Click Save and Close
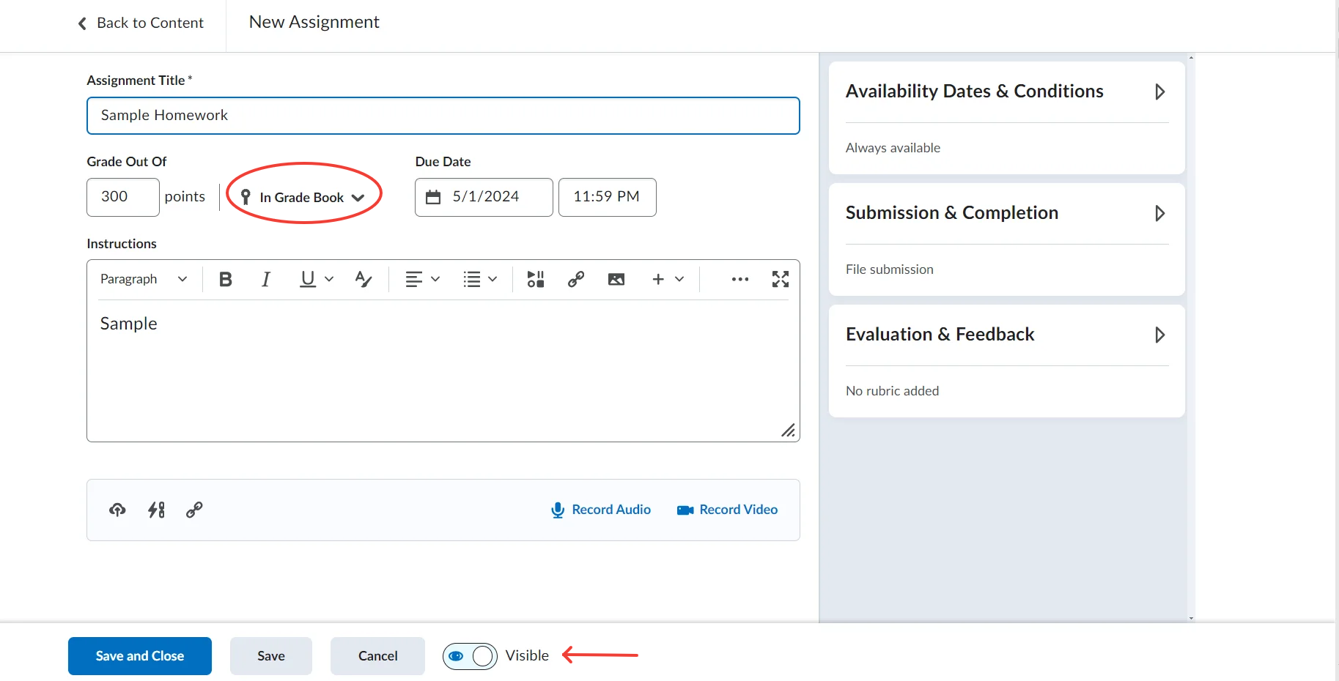Image resolution: width=1339 pixels, height=681 pixels. (139, 655)
